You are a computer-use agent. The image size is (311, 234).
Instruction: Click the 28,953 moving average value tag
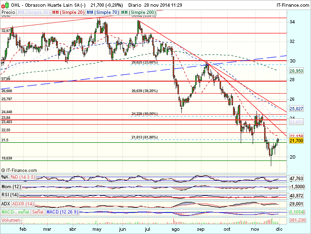pyautogui.click(x=296, y=71)
